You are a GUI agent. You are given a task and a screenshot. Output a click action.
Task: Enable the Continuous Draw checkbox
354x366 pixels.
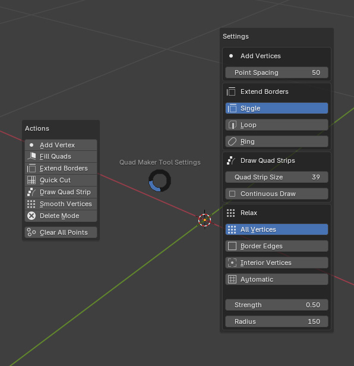(x=232, y=194)
